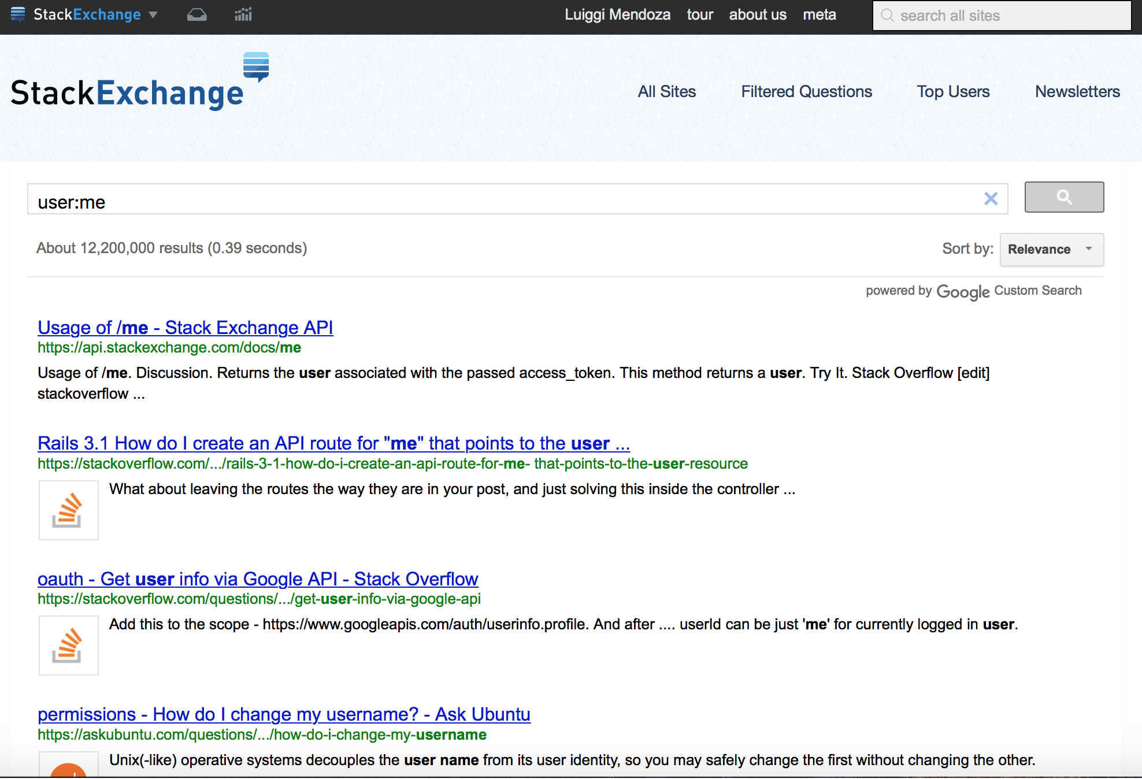The height and width of the screenshot is (779, 1142).
Task: Open the Rails 3.1 API route result
Action: (333, 443)
